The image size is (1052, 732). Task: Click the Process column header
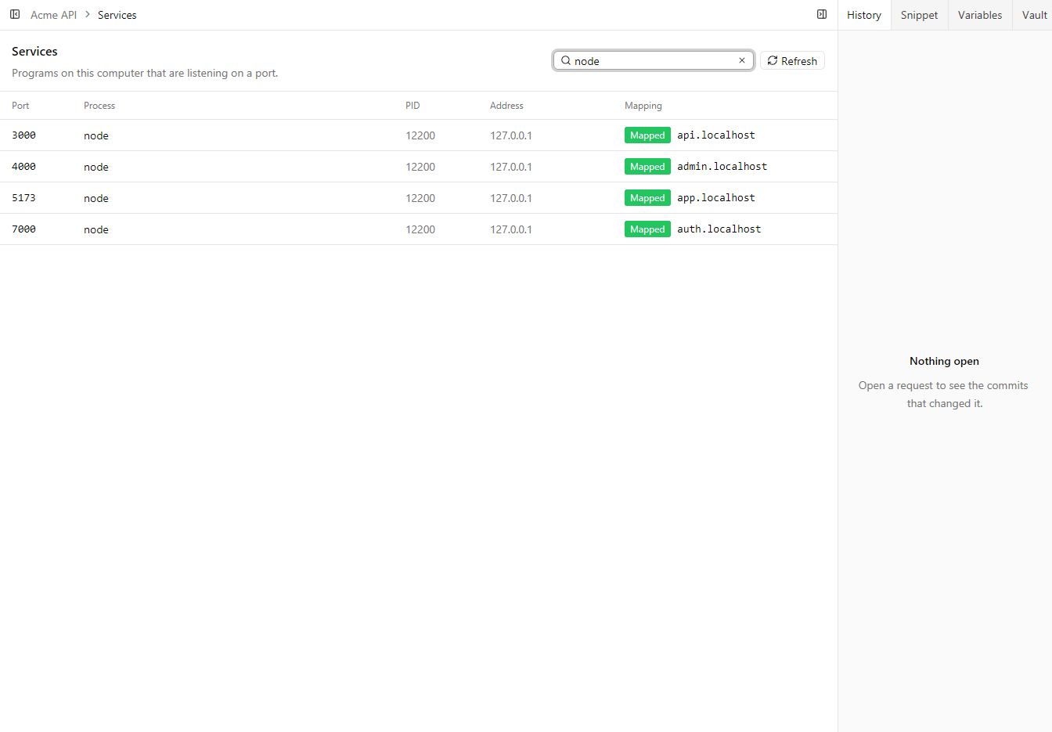point(99,106)
